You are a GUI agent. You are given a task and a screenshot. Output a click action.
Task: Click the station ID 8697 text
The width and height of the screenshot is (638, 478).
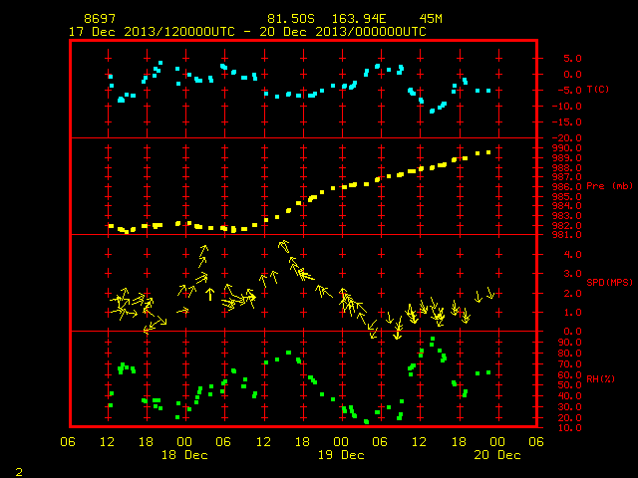pos(100,19)
